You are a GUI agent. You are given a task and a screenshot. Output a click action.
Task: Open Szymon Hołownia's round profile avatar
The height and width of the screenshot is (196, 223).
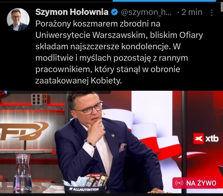click(x=18, y=19)
